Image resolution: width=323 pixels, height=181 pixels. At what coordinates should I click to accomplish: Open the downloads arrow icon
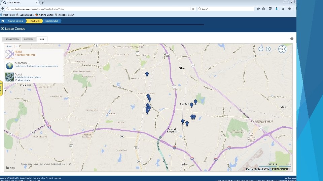277,9
